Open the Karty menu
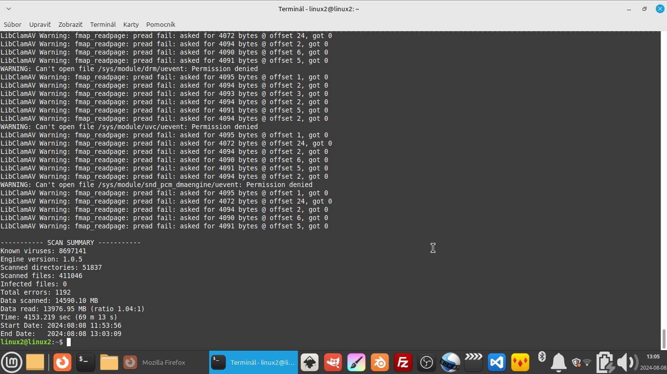667x374 pixels. [131, 24]
